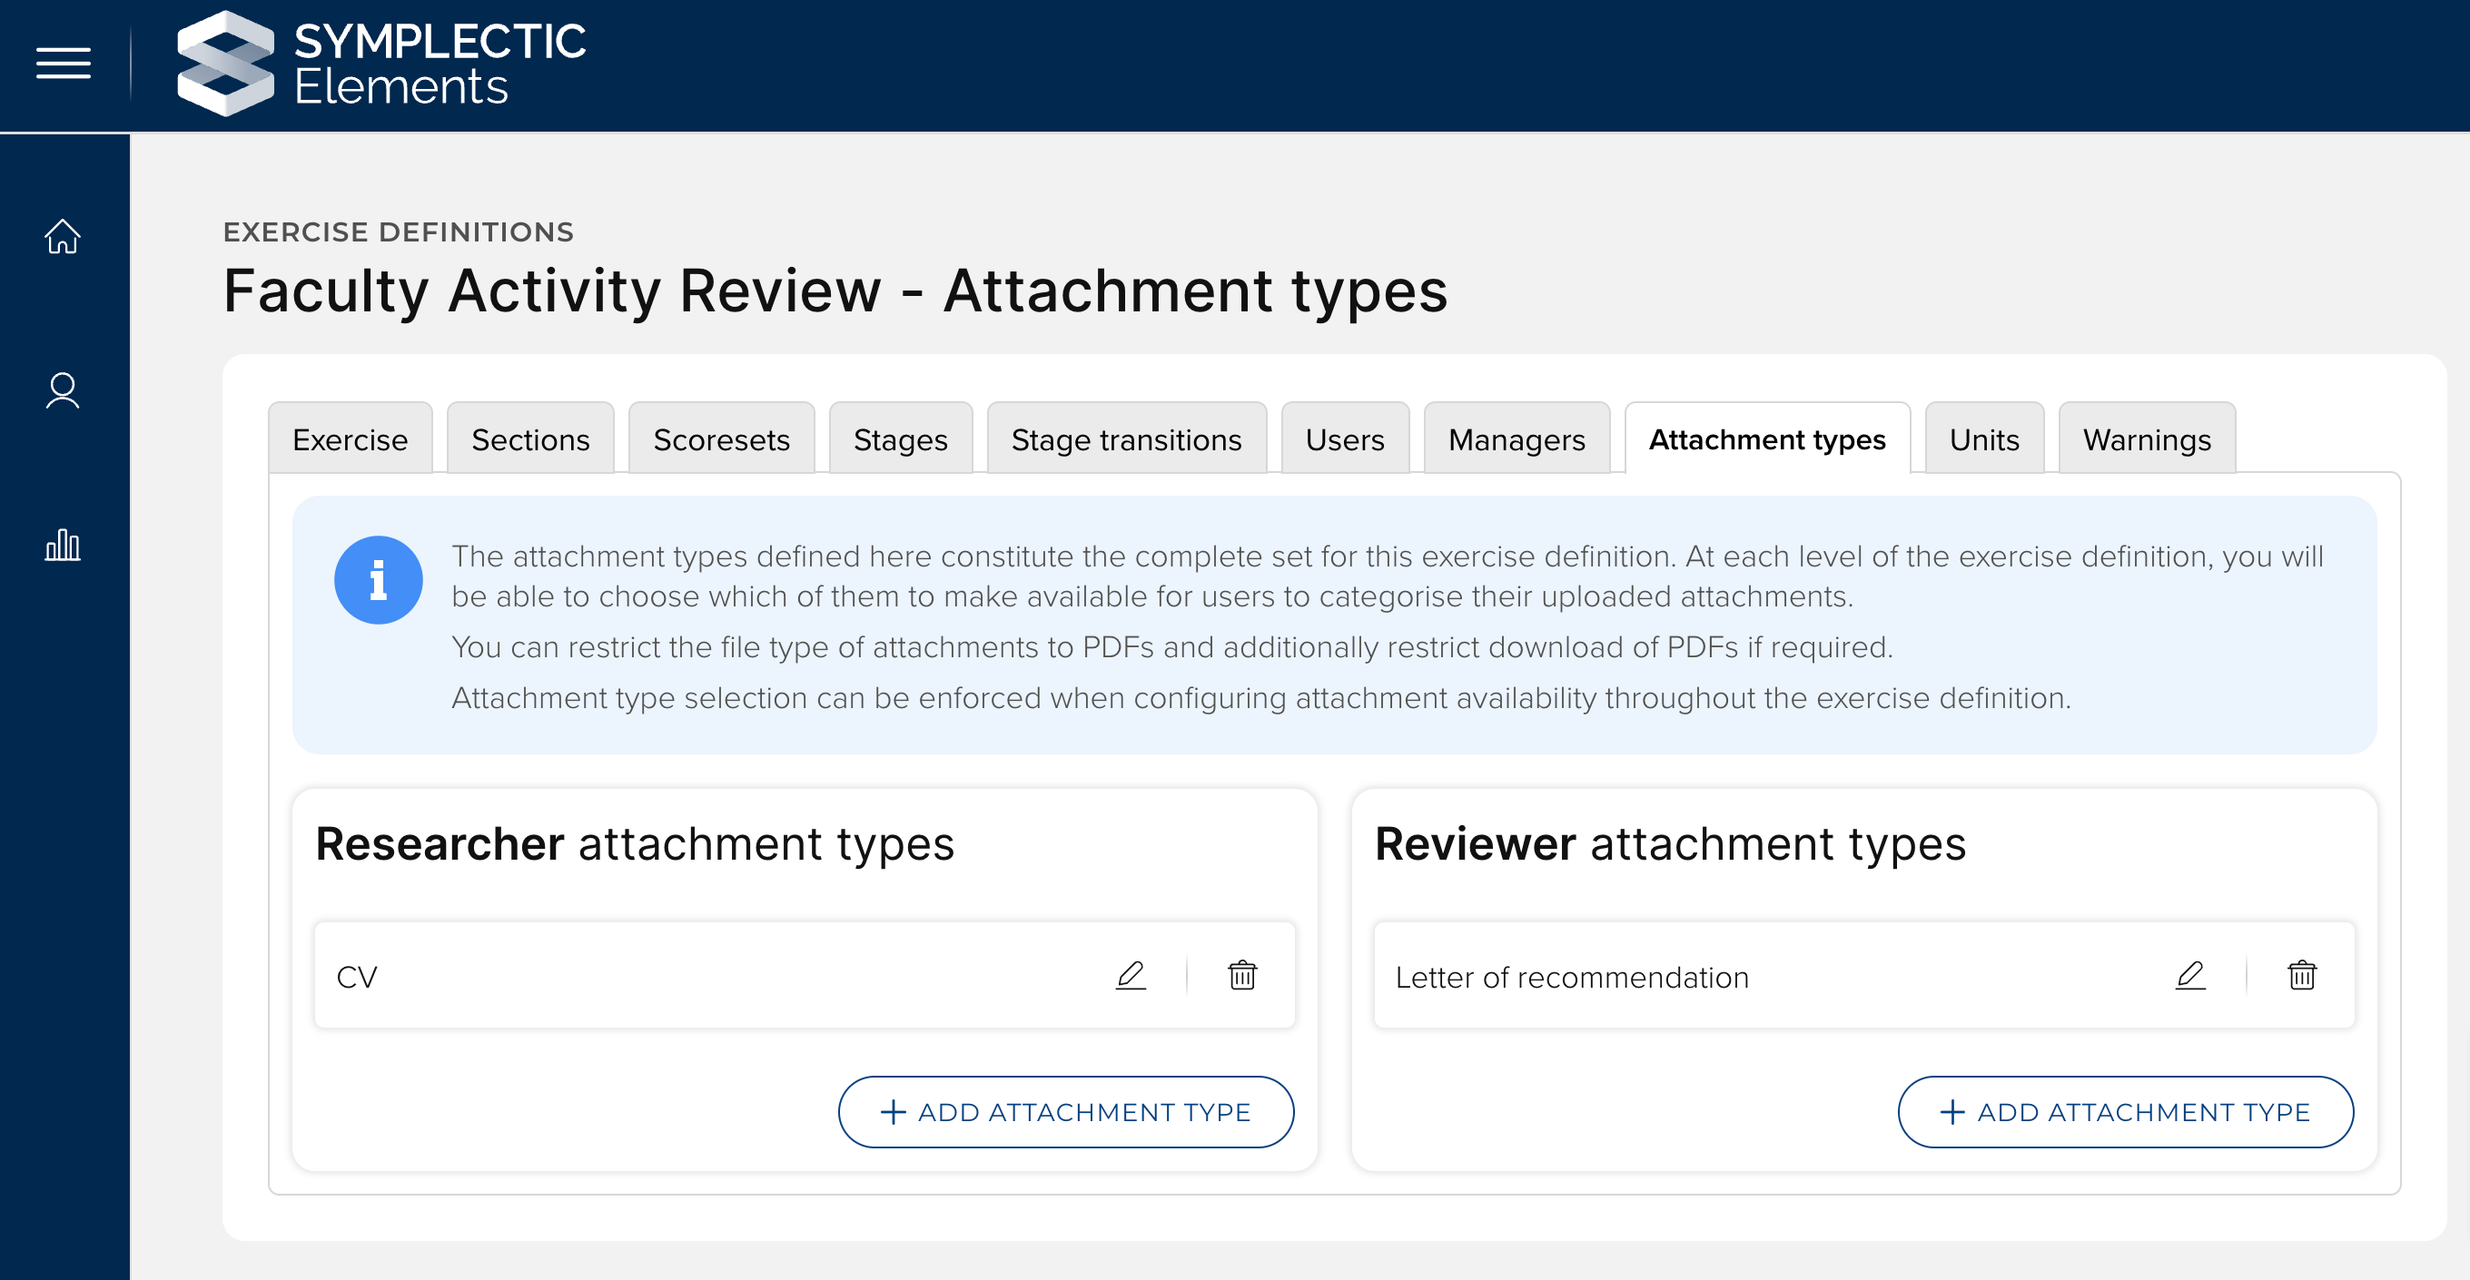Edit Letter of recommendation attachment type
2470x1280 pixels.
pyautogui.click(x=2190, y=975)
